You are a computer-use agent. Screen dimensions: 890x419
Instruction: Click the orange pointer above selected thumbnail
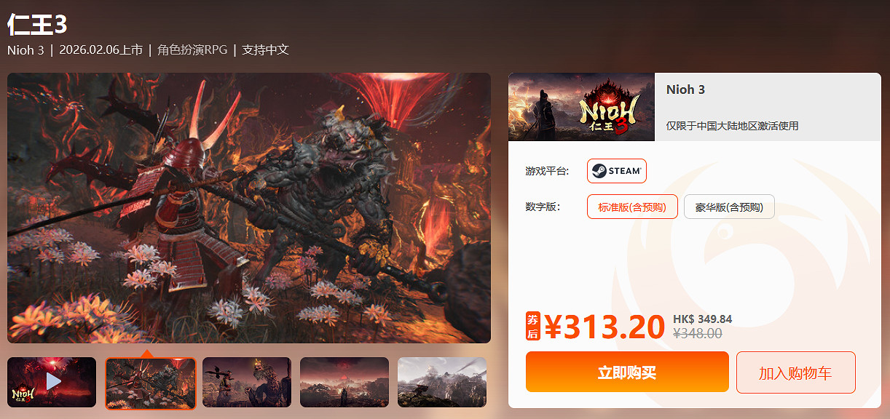coord(147,354)
